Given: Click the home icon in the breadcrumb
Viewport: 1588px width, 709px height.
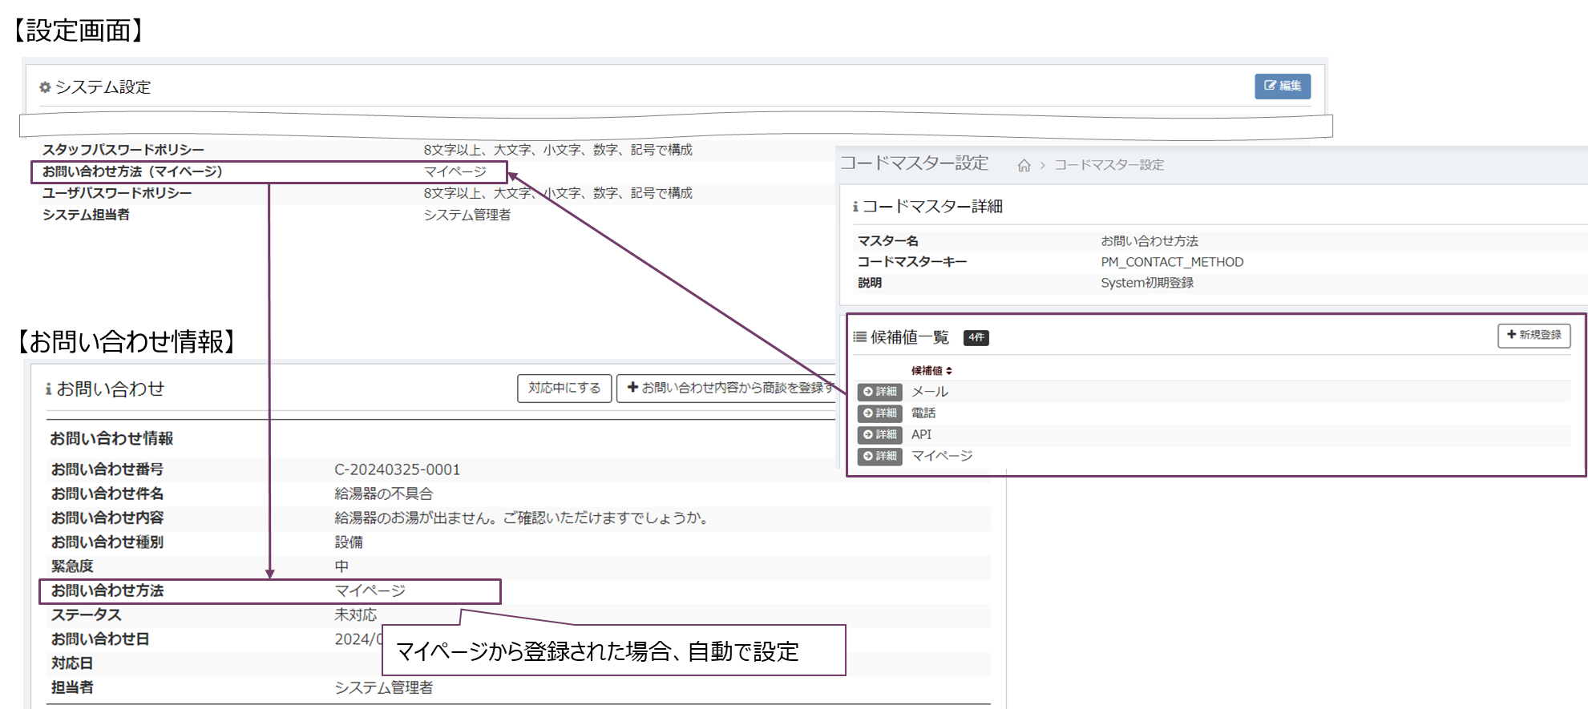Looking at the screenshot, I should (x=1024, y=166).
